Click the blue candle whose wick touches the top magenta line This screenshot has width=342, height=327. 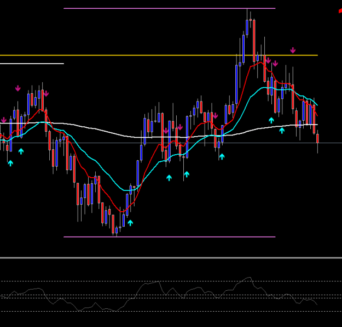(247, 27)
